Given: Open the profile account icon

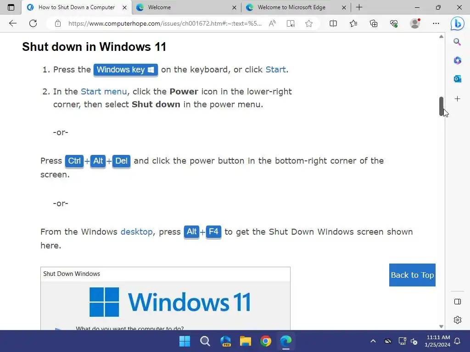Looking at the screenshot, I should tap(415, 23).
